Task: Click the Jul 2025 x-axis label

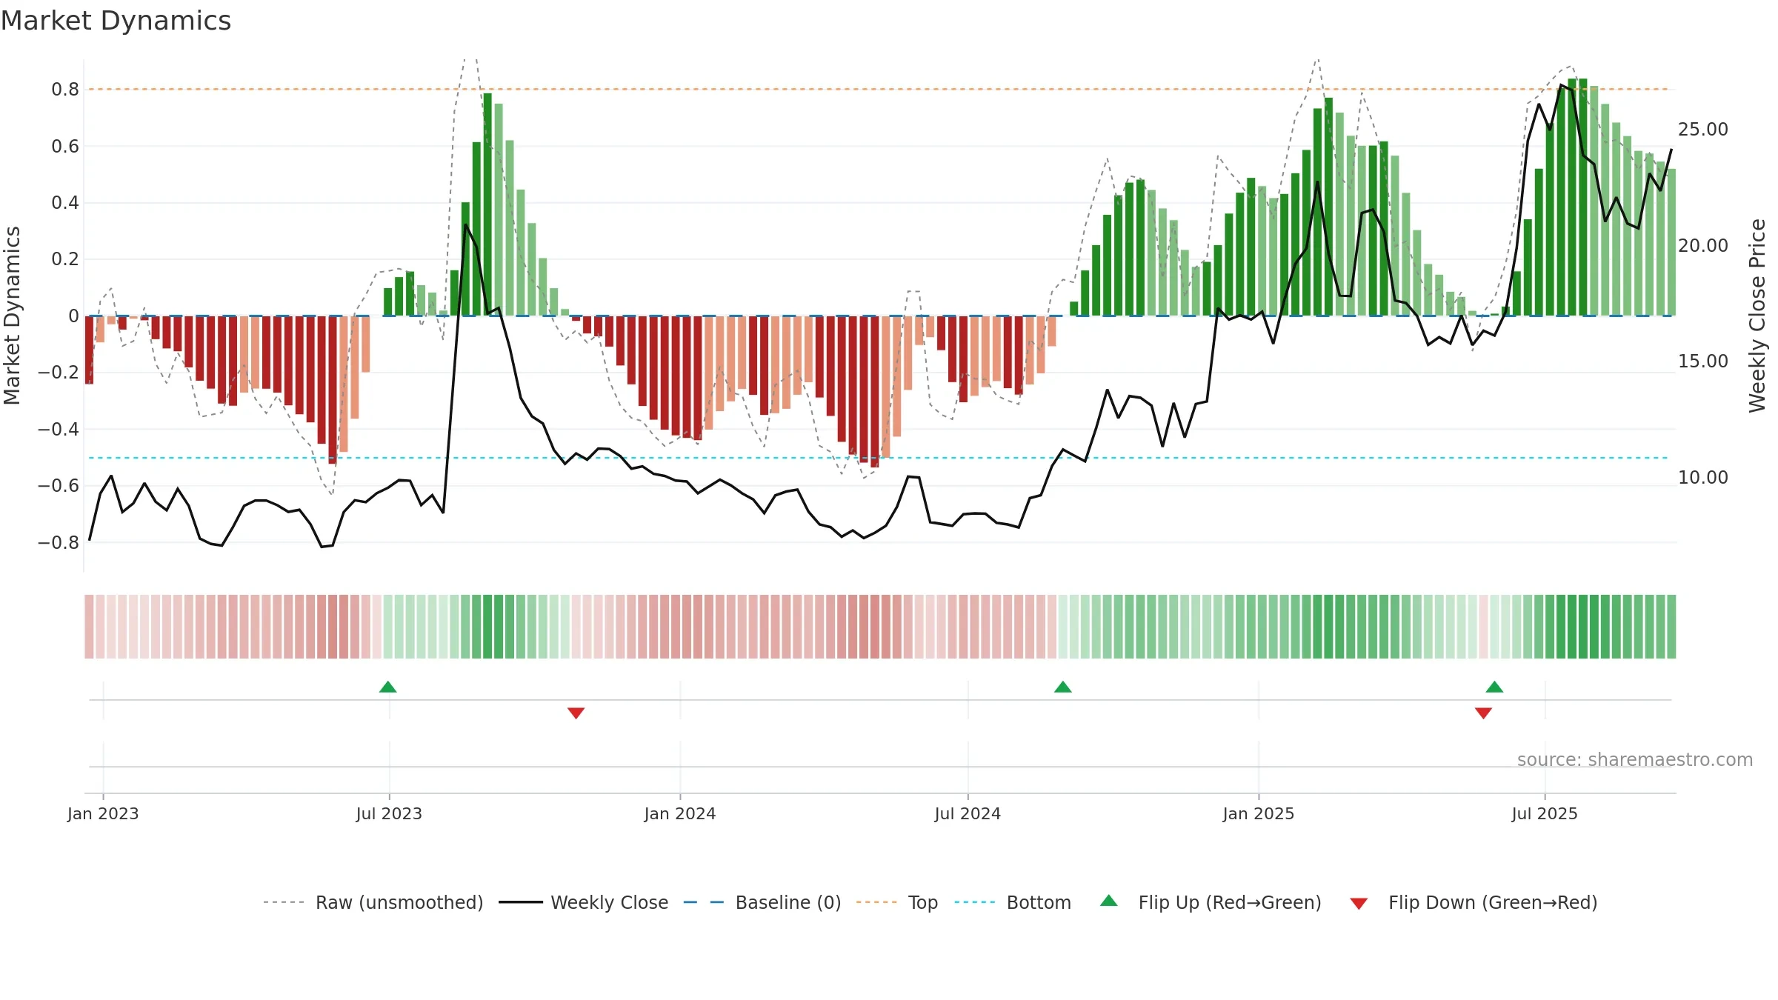Action: [1545, 813]
